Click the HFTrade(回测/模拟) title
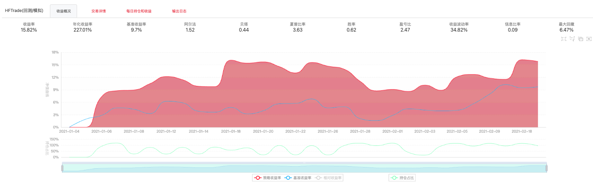The width and height of the screenshot is (593, 193). (x=24, y=11)
